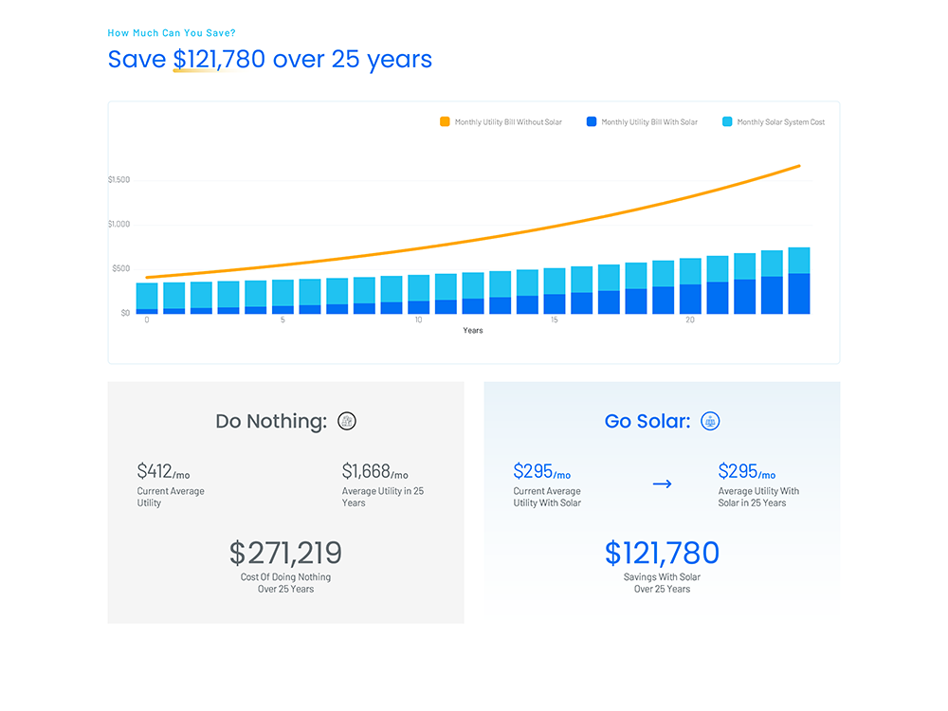Click the large $121,780 savings figure in Go Solar card
The height and width of the screenshot is (711, 948).
point(662,553)
